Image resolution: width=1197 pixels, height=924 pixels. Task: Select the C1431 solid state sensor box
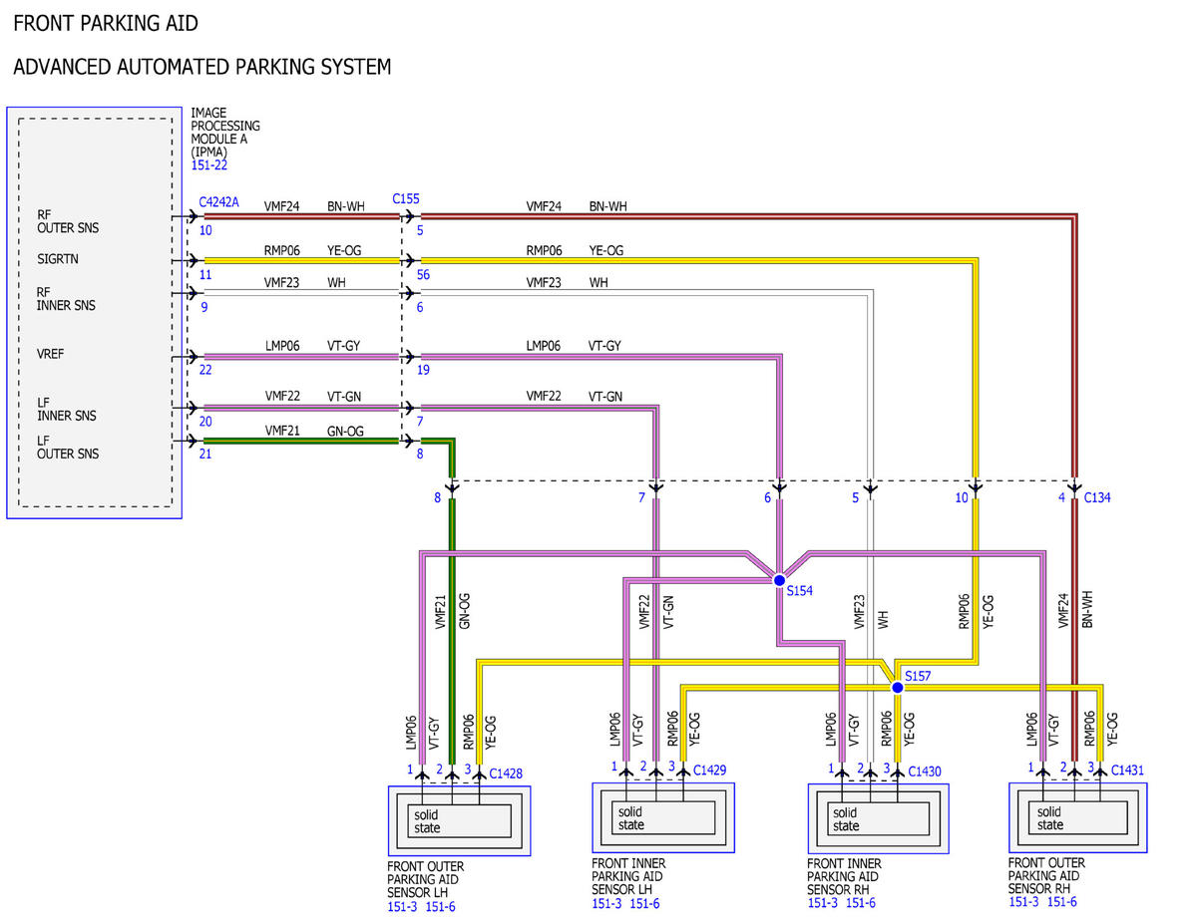coord(1078,817)
